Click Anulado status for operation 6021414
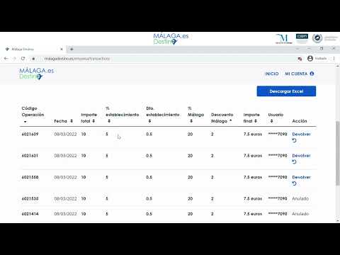The image size is (340, 255). (x=300, y=214)
